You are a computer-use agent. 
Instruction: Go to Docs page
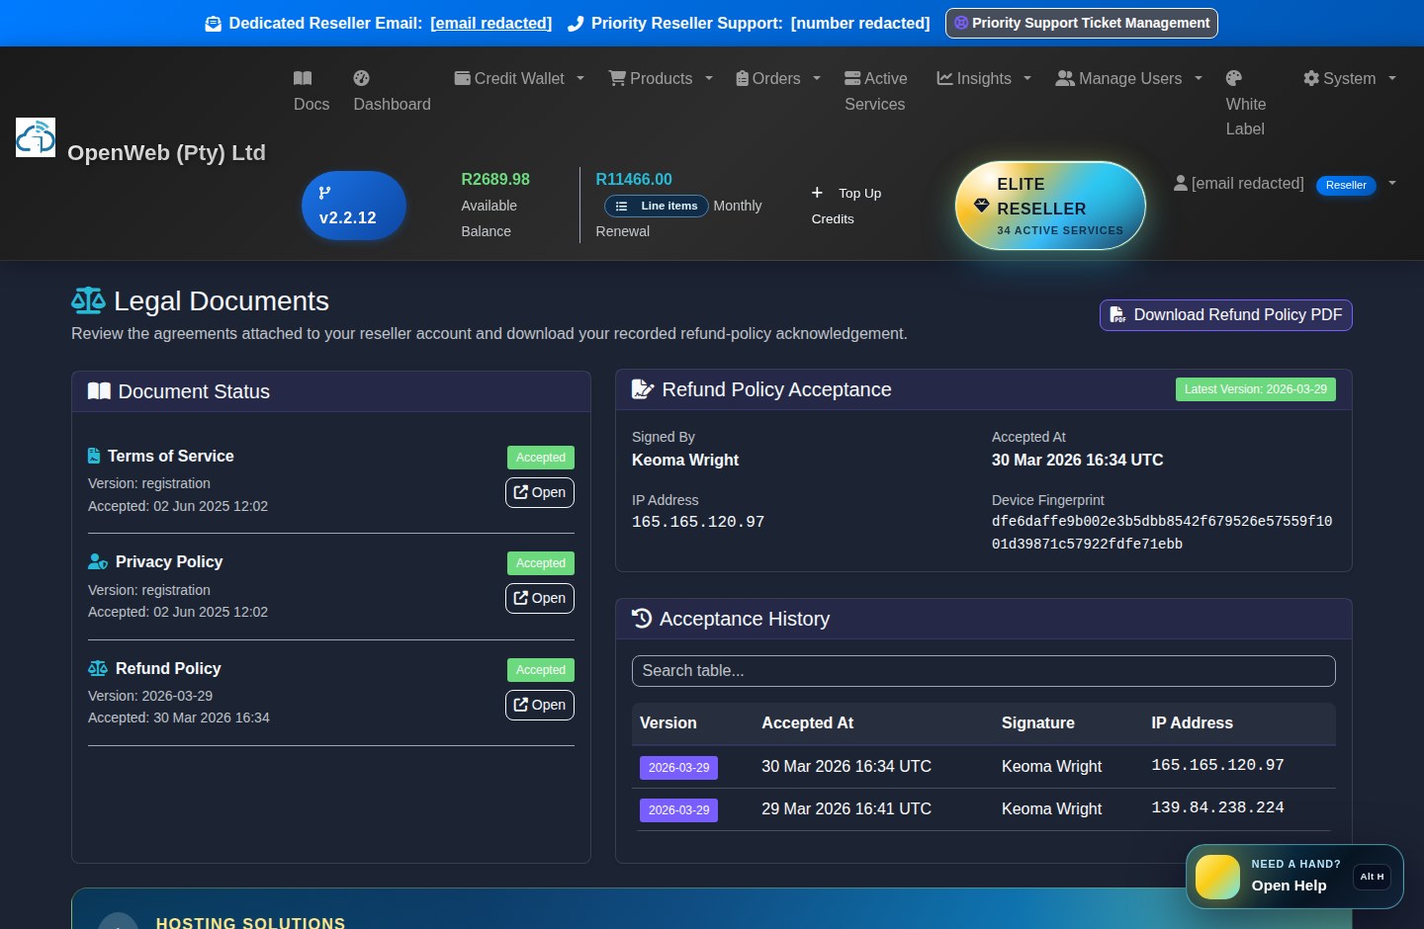tap(311, 91)
